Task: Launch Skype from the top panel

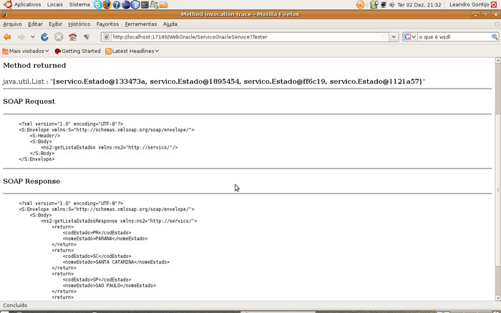Action: pyautogui.click(x=98, y=4)
